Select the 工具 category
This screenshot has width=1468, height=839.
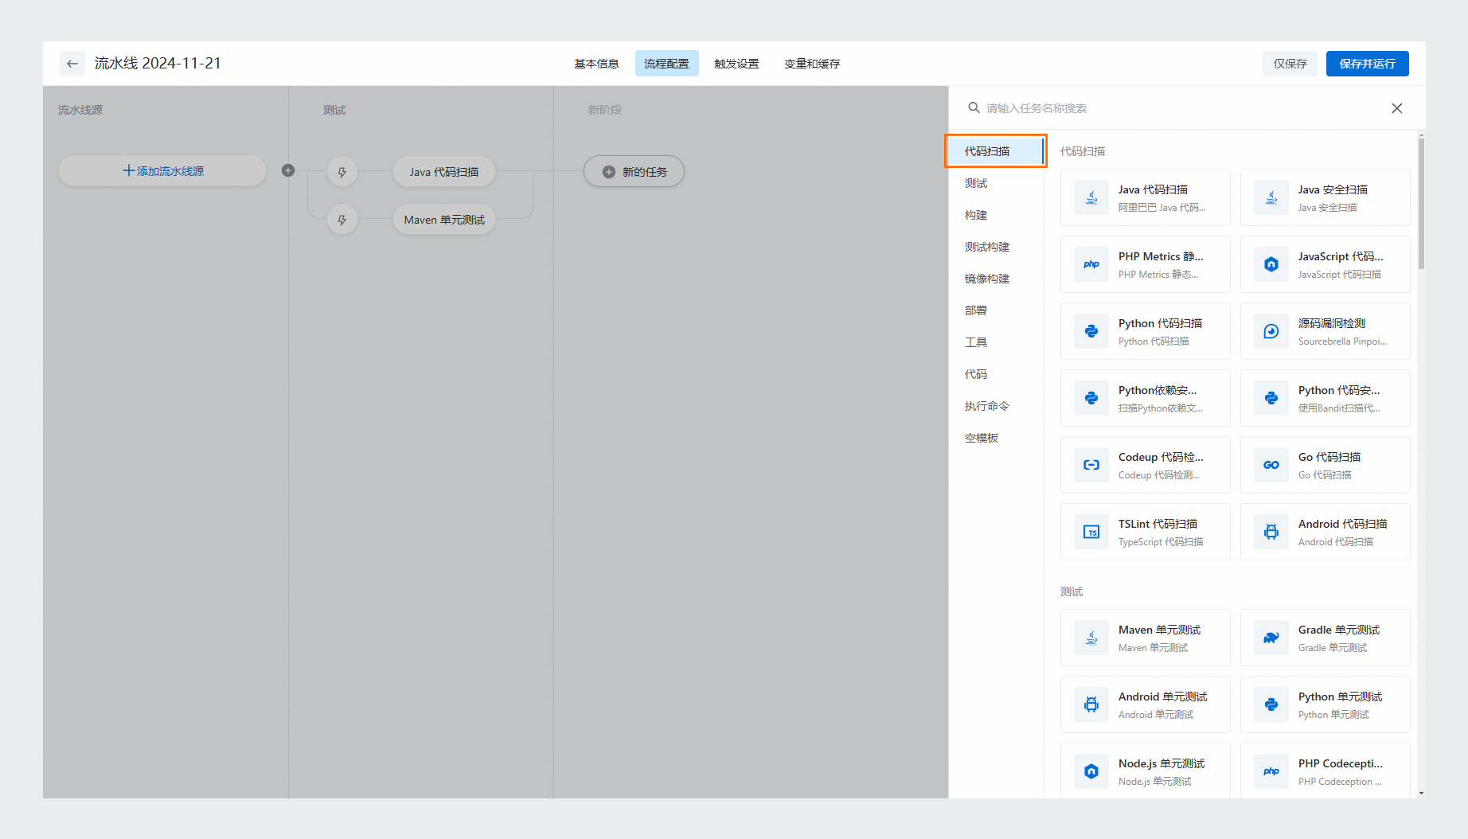click(995, 342)
